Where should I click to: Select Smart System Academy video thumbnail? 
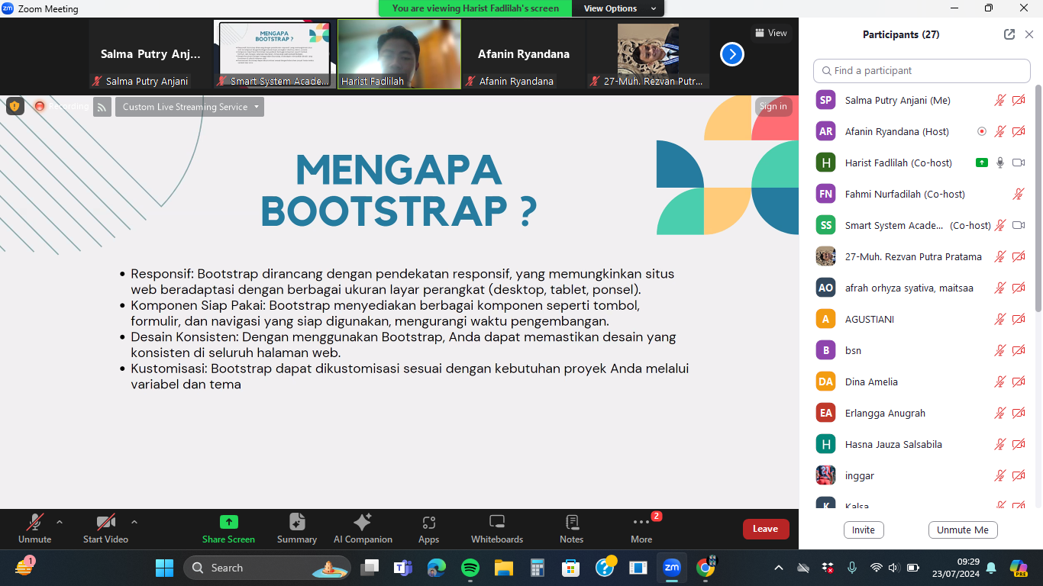point(274,54)
